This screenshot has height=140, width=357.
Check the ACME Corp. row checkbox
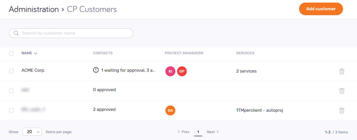pos(11,71)
